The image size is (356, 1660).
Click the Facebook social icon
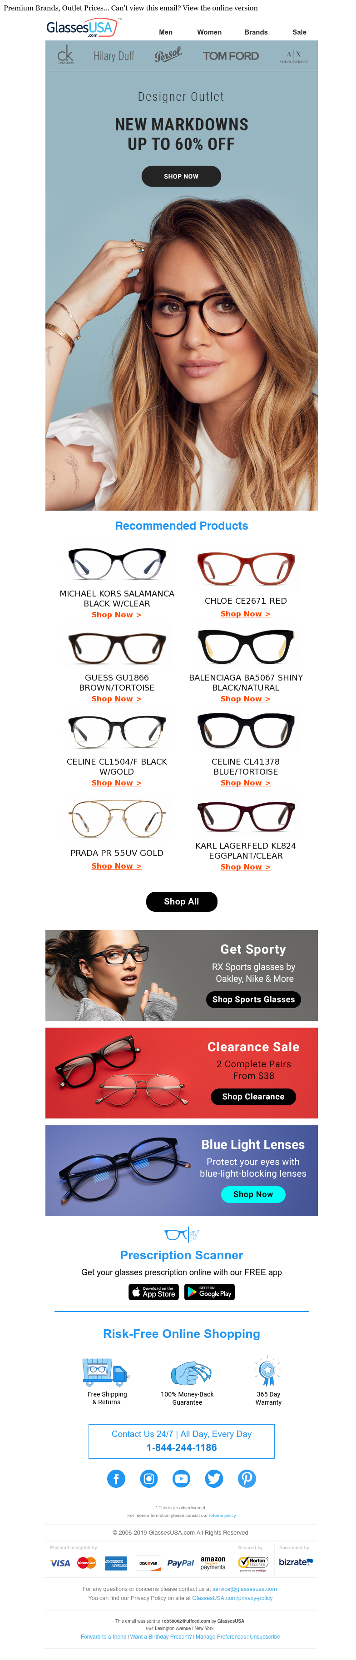[x=116, y=1478]
